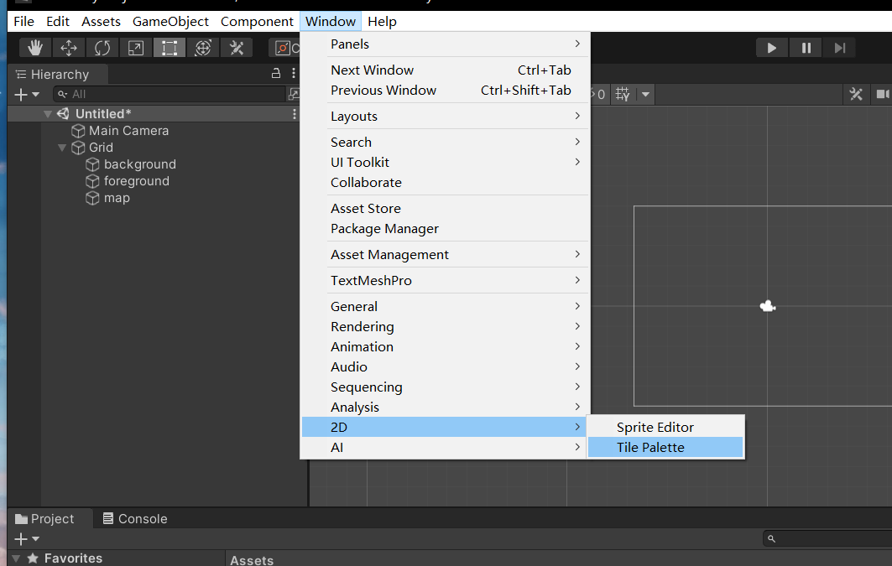Toggle pivot center handle button

(284, 48)
